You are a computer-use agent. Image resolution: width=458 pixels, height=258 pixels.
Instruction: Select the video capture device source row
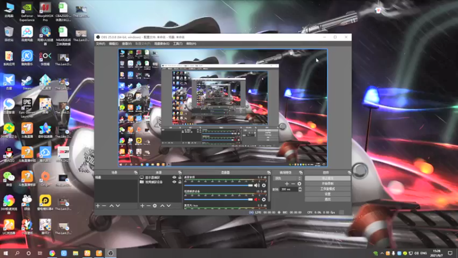point(160,182)
